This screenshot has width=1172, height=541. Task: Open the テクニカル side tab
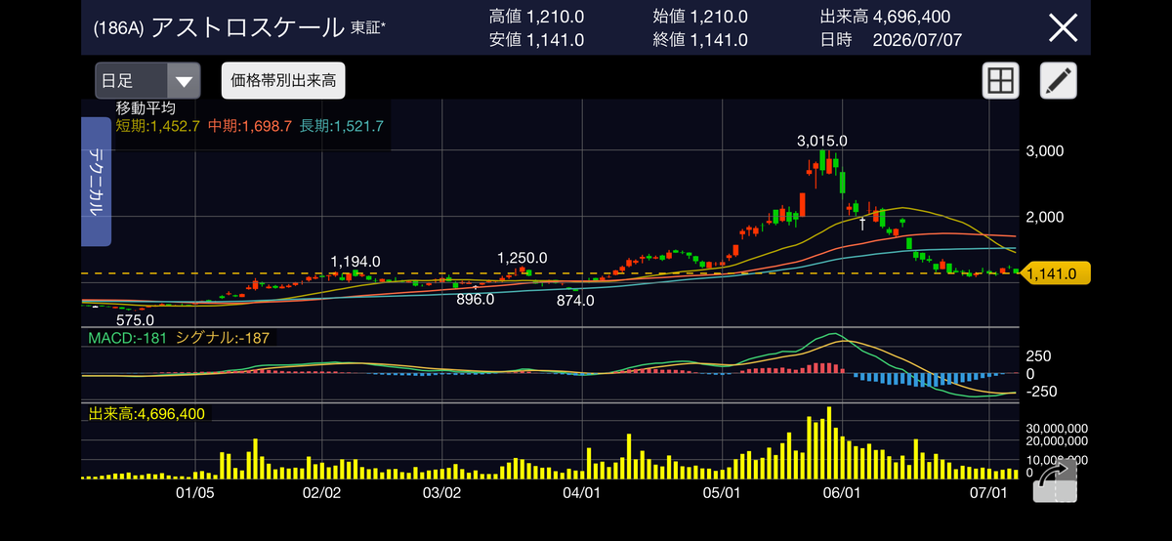pyautogui.click(x=97, y=182)
